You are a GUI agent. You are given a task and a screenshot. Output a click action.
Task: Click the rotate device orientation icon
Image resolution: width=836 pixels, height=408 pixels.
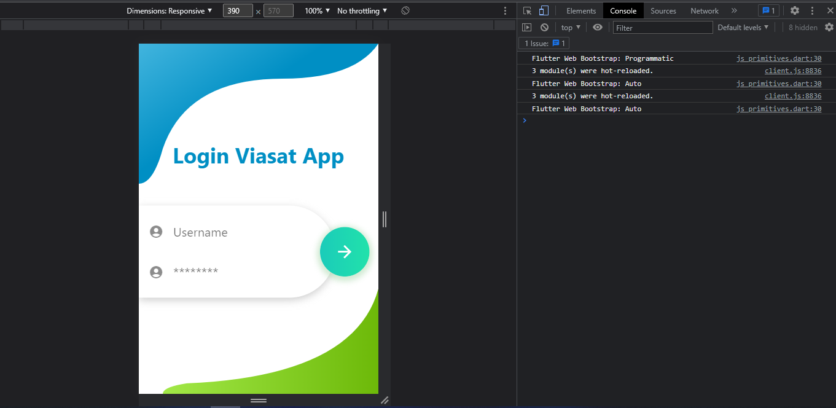[x=405, y=10]
